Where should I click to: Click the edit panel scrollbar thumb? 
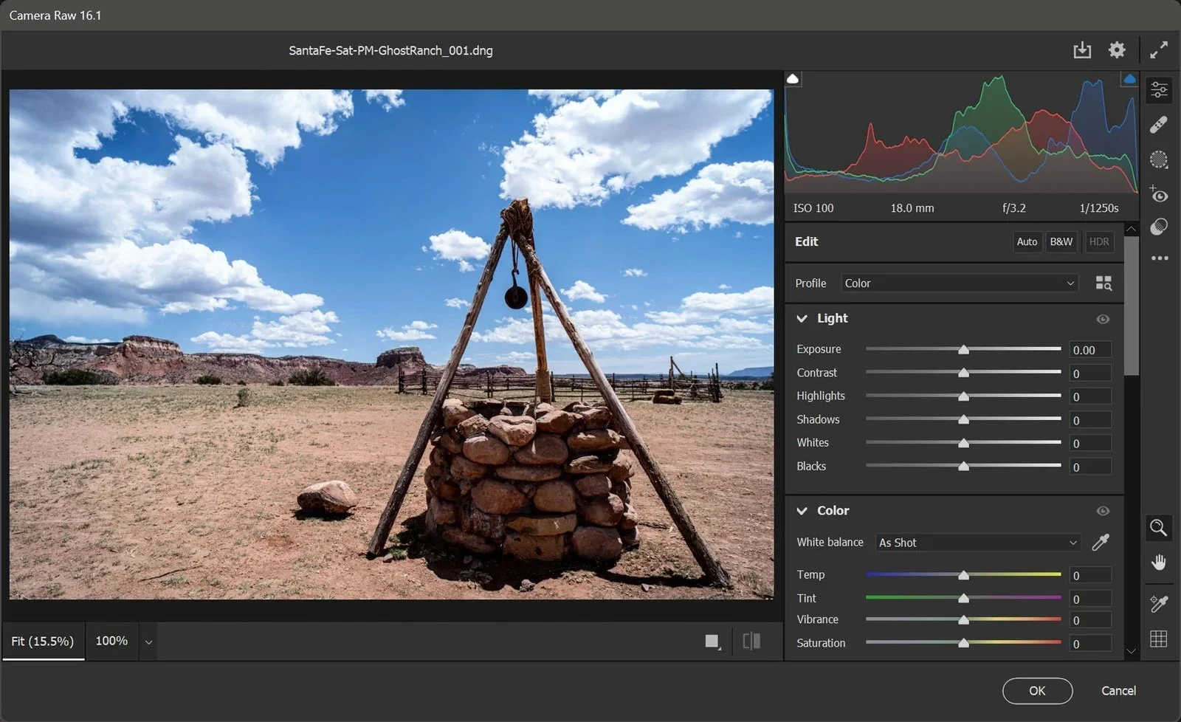1131,306
